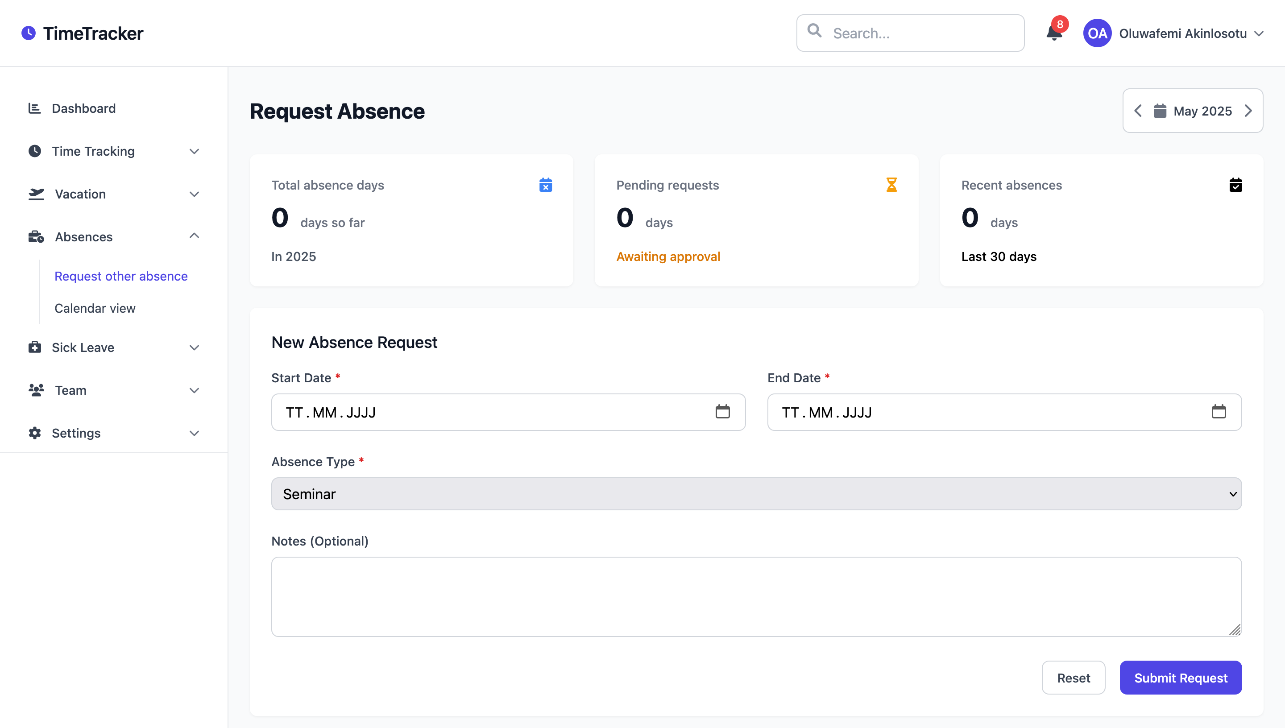Click calendar icon beside May 2025

[1160, 111]
